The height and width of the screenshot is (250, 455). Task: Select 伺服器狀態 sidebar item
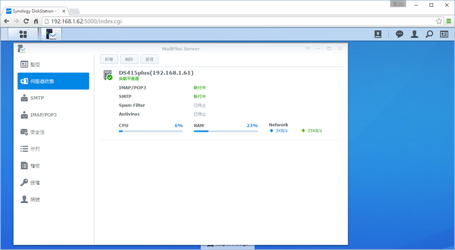(x=53, y=81)
